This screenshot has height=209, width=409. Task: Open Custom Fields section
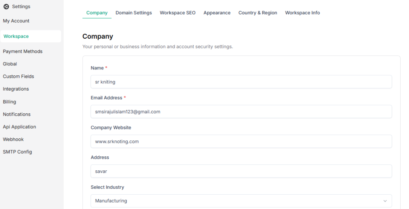click(x=18, y=76)
